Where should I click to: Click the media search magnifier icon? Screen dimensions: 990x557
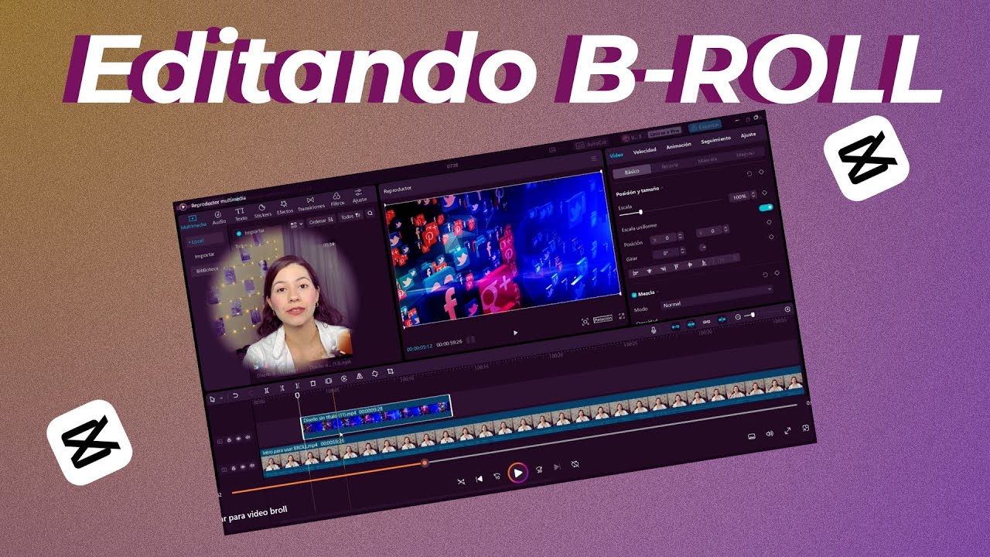(x=370, y=214)
